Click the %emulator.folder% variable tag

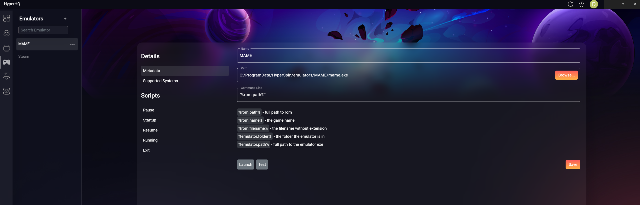255,136
